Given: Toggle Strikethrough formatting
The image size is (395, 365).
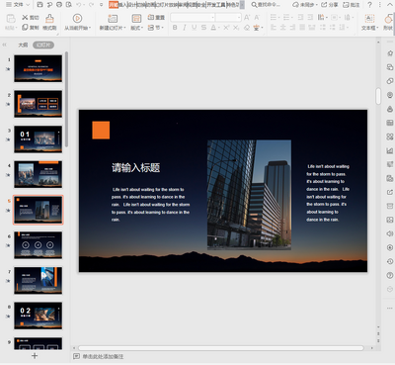Looking at the screenshot, I should tap(203, 28).
